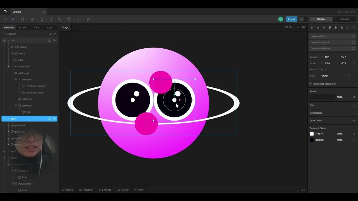Collapse the orbit-animation group
This screenshot has height=201, width=358.
coord(8,67)
